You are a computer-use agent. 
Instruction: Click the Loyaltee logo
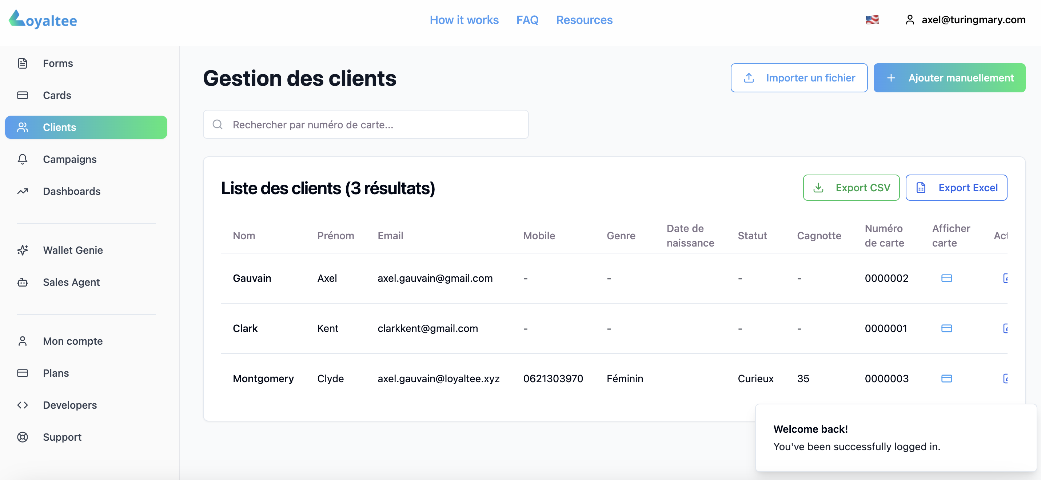pyautogui.click(x=42, y=19)
